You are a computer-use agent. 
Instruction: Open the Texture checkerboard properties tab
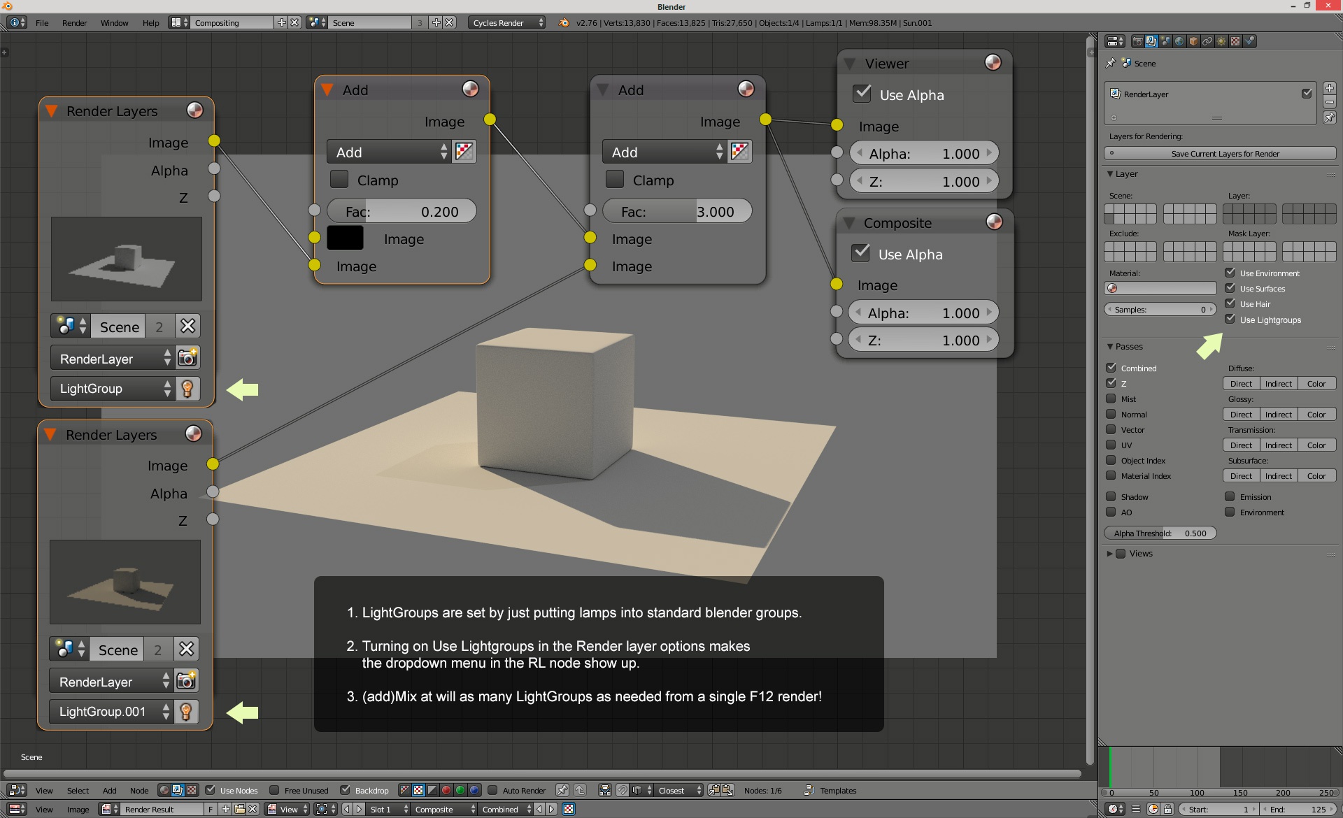[x=1235, y=41]
